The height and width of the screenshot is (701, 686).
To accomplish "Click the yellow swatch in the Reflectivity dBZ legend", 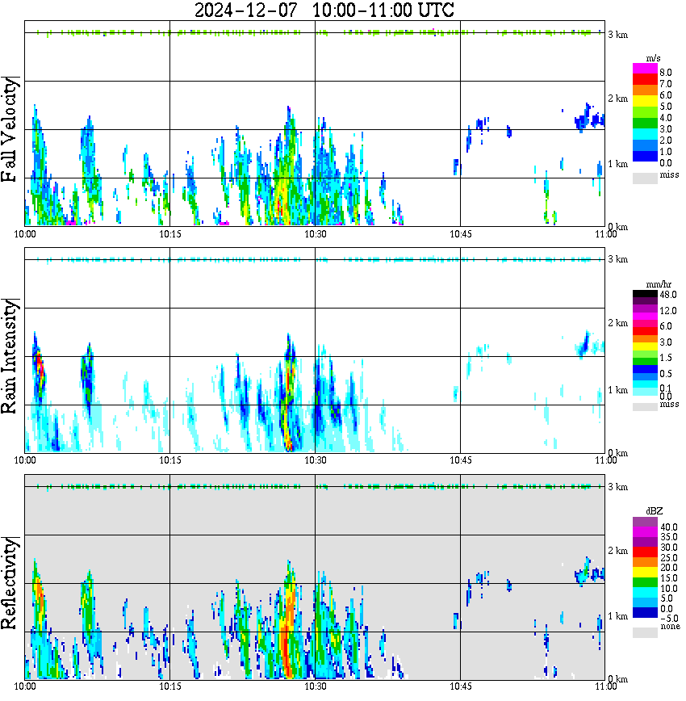I will pos(645,571).
